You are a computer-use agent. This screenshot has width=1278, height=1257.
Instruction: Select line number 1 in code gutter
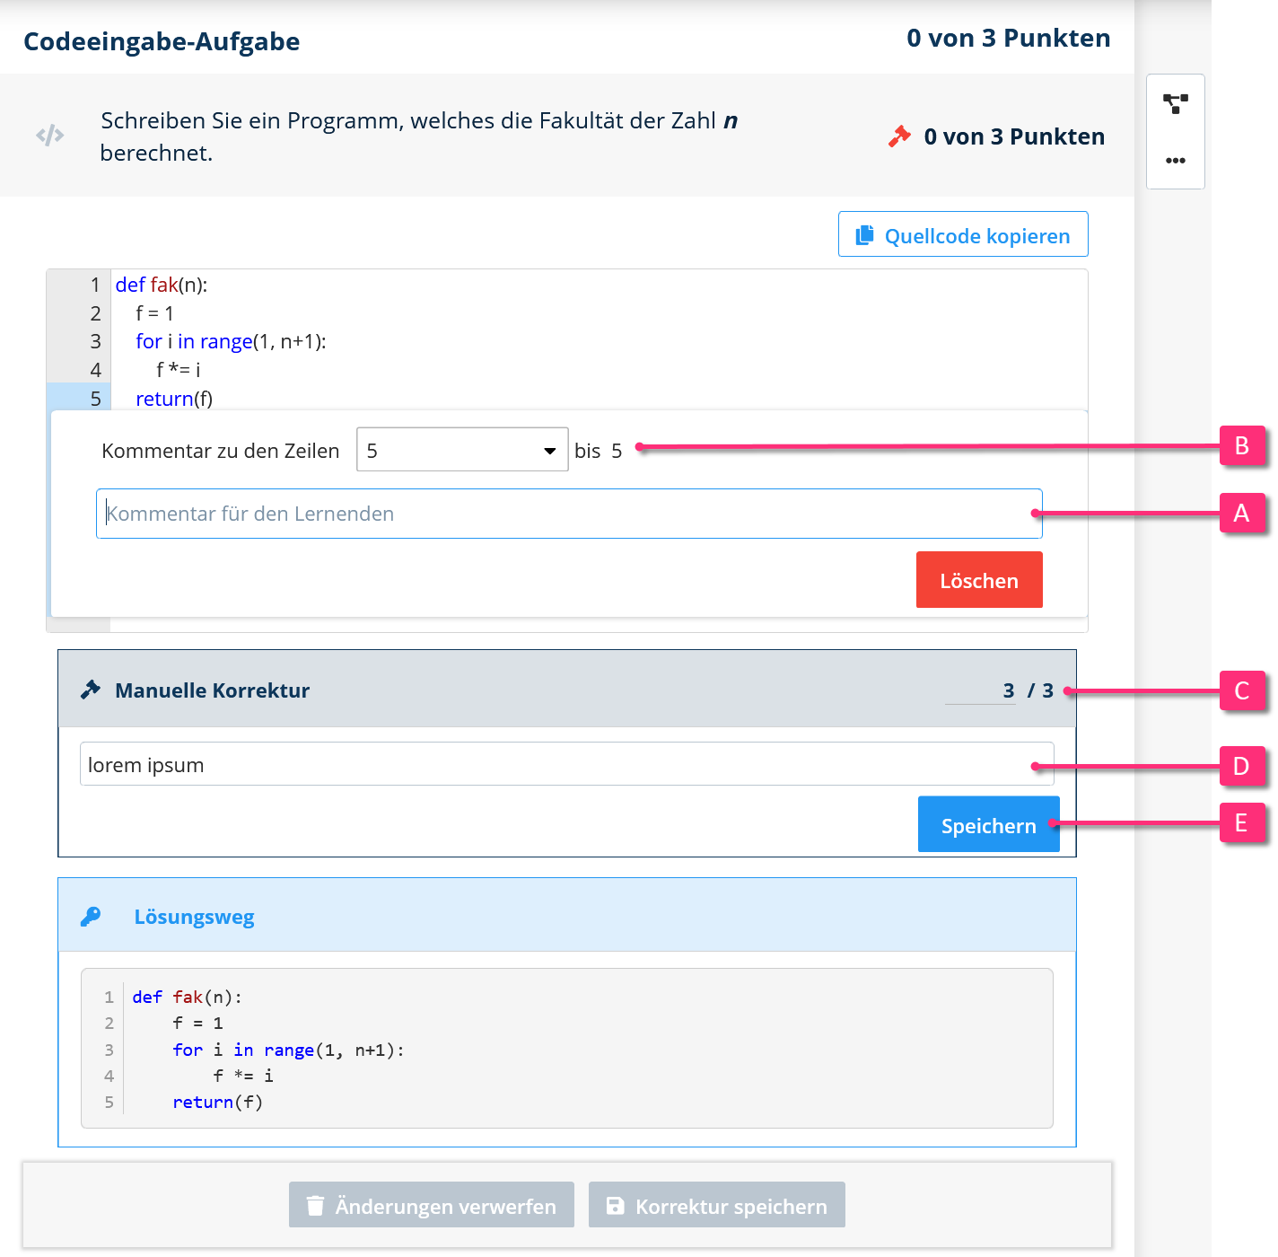pyautogui.click(x=95, y=285)
